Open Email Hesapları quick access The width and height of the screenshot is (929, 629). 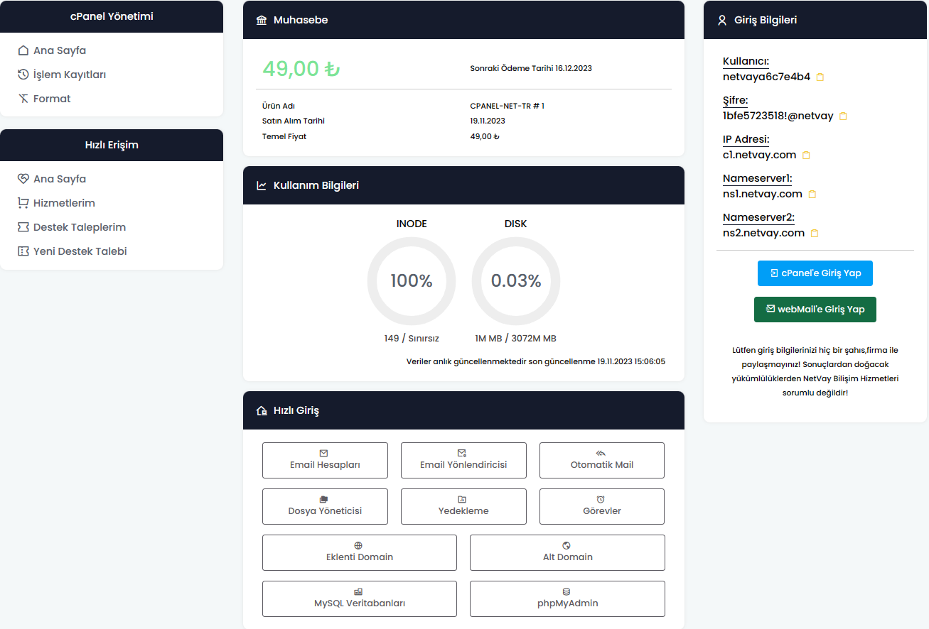[x=325, y=460]
